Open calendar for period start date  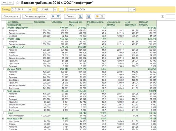tap(30, 10)
